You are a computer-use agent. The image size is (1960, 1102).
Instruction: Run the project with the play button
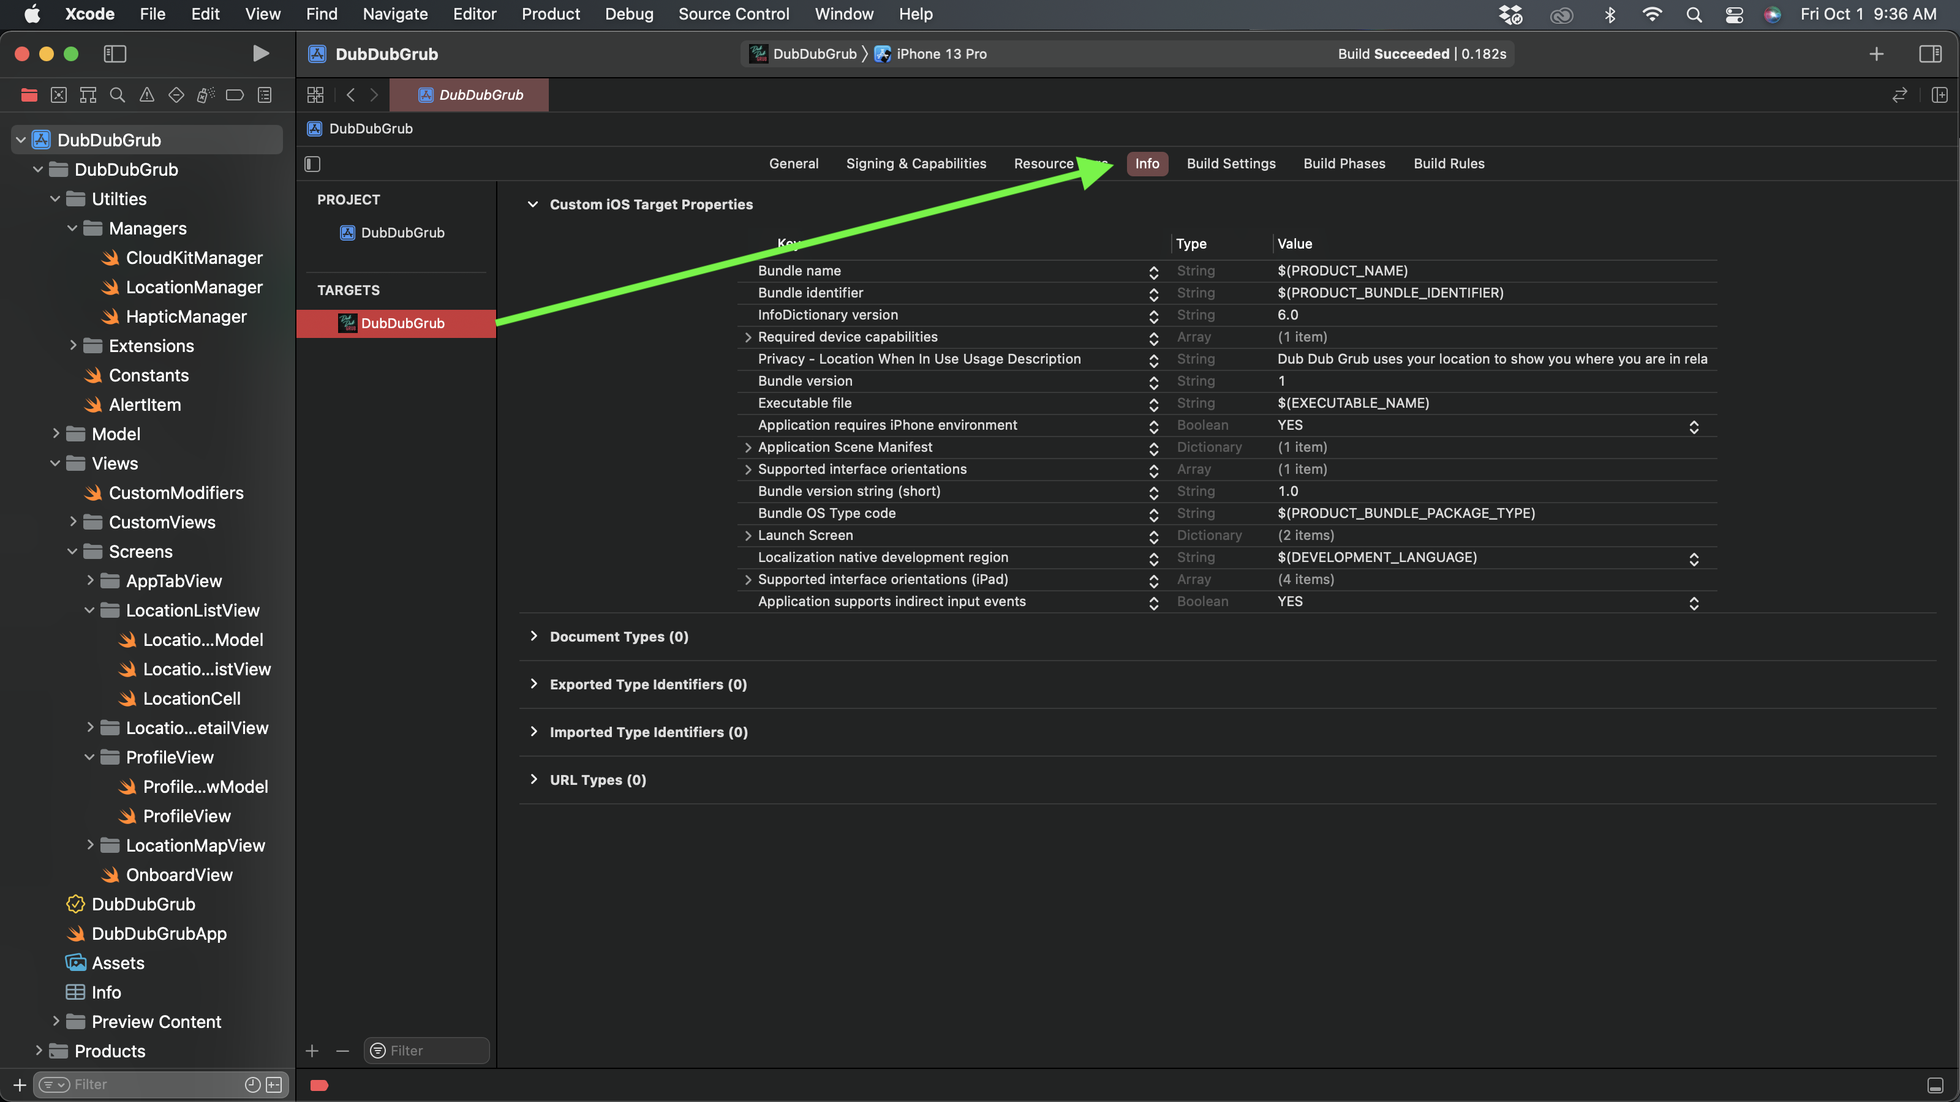pos(260,53)
